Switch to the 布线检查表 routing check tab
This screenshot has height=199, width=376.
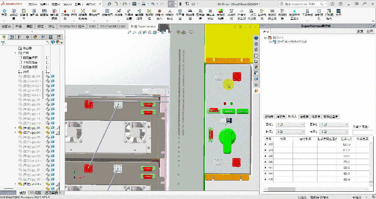tap(330, 117)
